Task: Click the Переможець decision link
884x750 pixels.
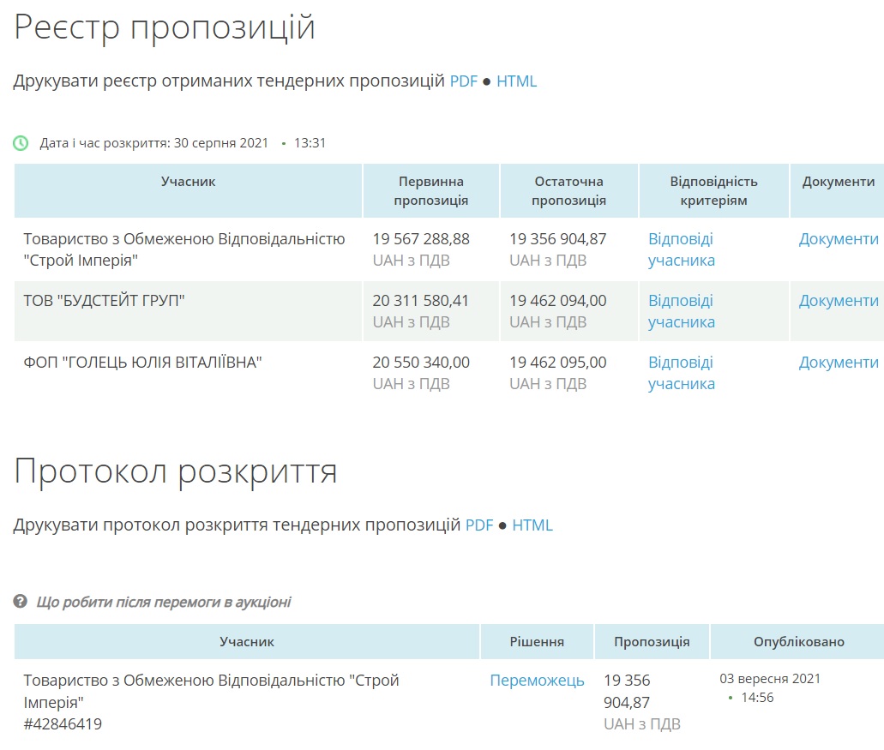Action: [537, 680]
